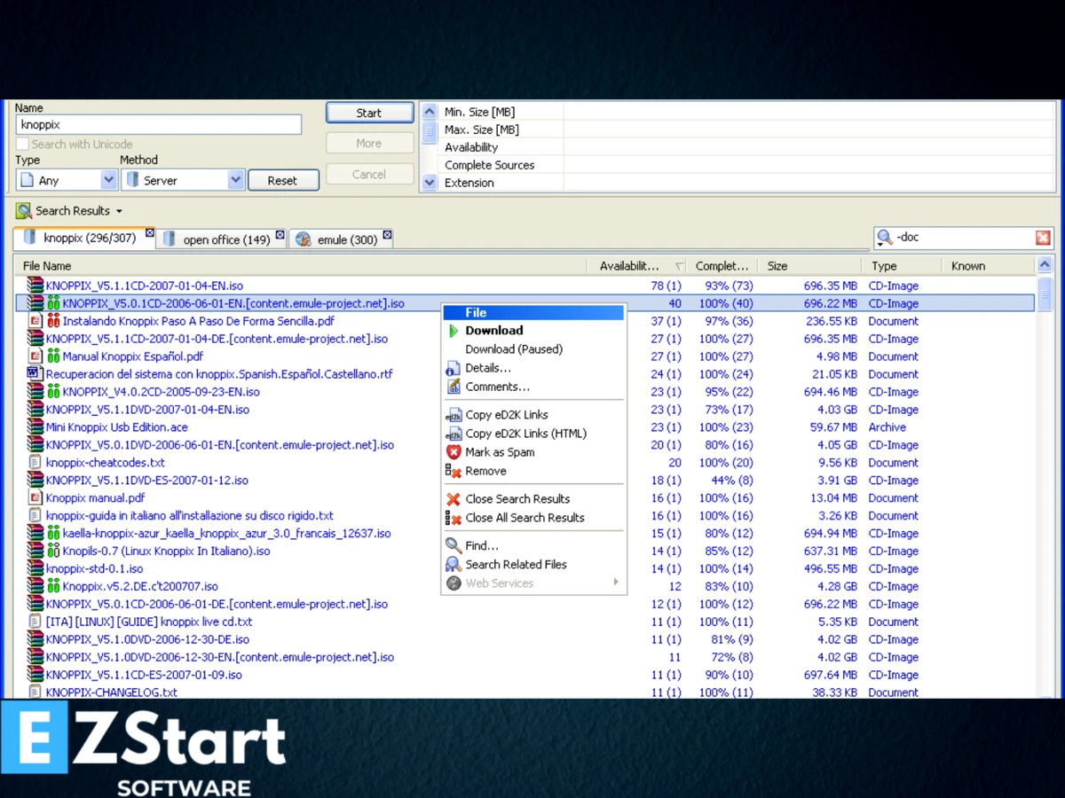Select the knoppix-std-0.1.iso row

click(x=525, y=568)
